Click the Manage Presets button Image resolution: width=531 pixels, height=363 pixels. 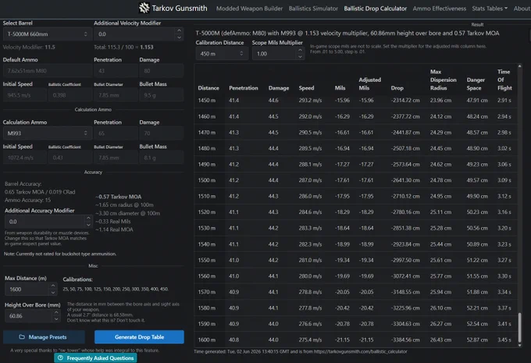(x=44, y=337)
